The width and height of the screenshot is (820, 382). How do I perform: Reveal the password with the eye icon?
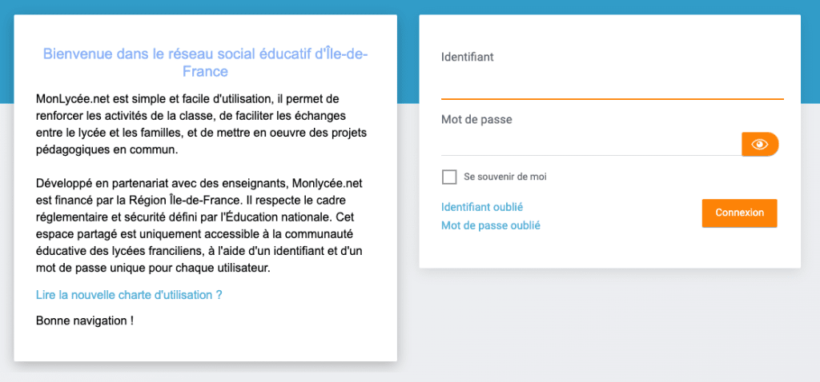(760, 145)
